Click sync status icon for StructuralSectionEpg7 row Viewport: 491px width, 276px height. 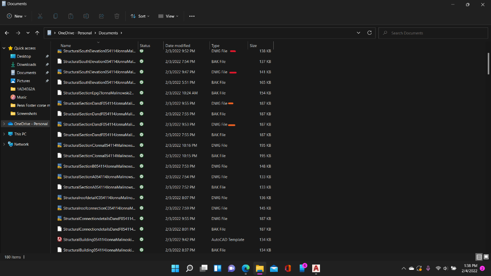(142, 93)
